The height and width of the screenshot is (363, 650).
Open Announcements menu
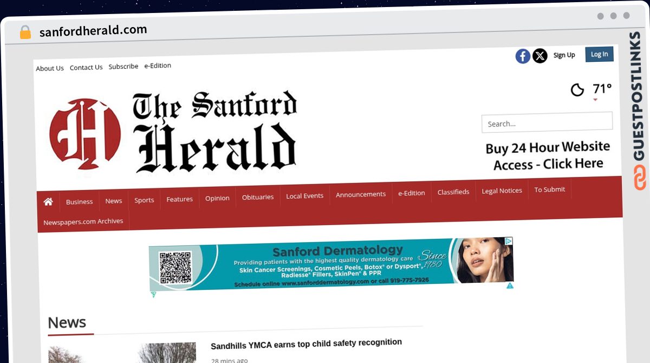pyautogui.click(x=361, y=194)
